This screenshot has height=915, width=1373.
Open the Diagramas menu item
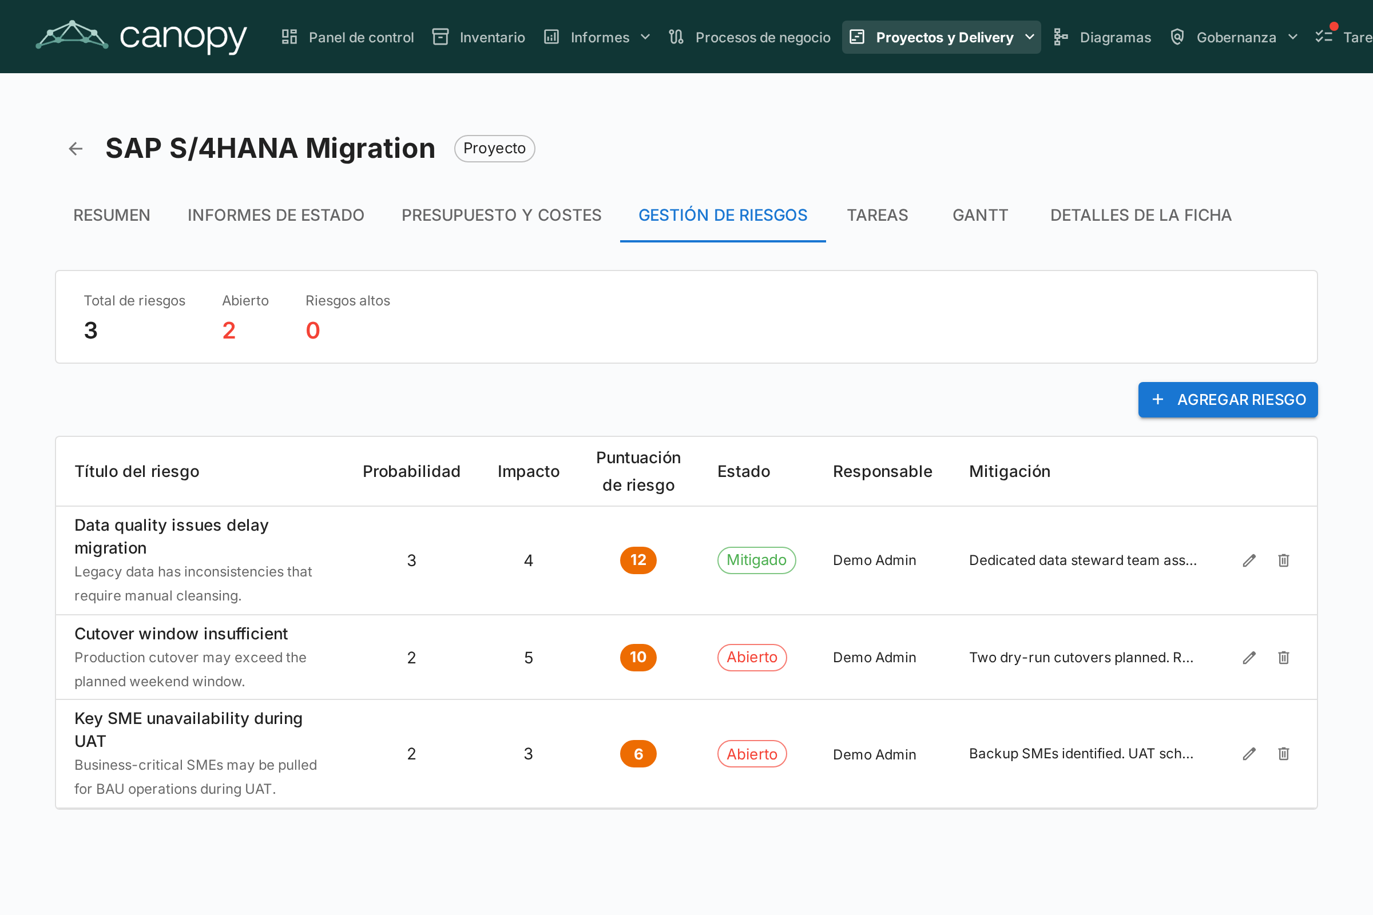click(x=1102, y=37)
